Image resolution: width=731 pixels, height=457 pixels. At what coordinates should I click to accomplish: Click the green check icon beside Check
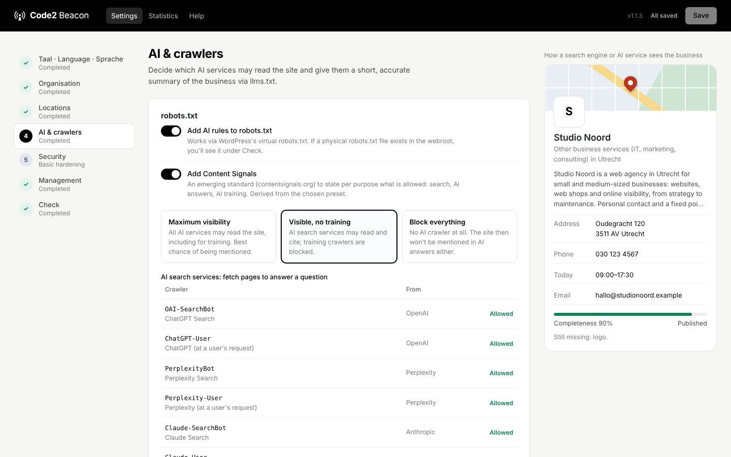26,209
